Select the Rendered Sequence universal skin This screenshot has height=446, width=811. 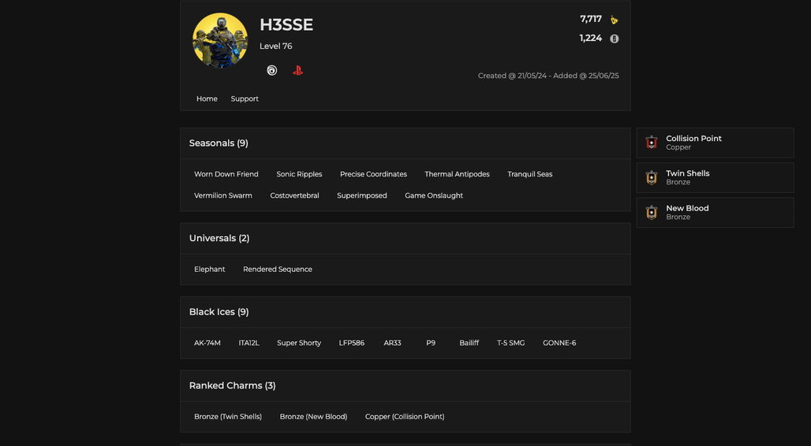[278, 269]
